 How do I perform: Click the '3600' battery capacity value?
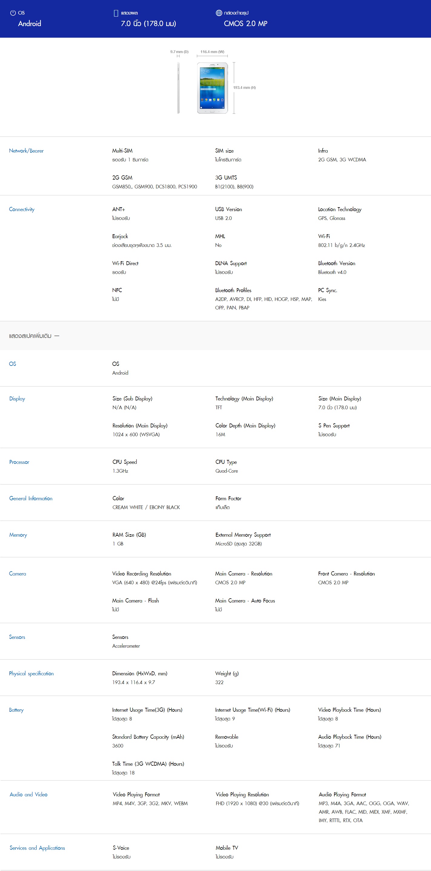coord(118,746)
